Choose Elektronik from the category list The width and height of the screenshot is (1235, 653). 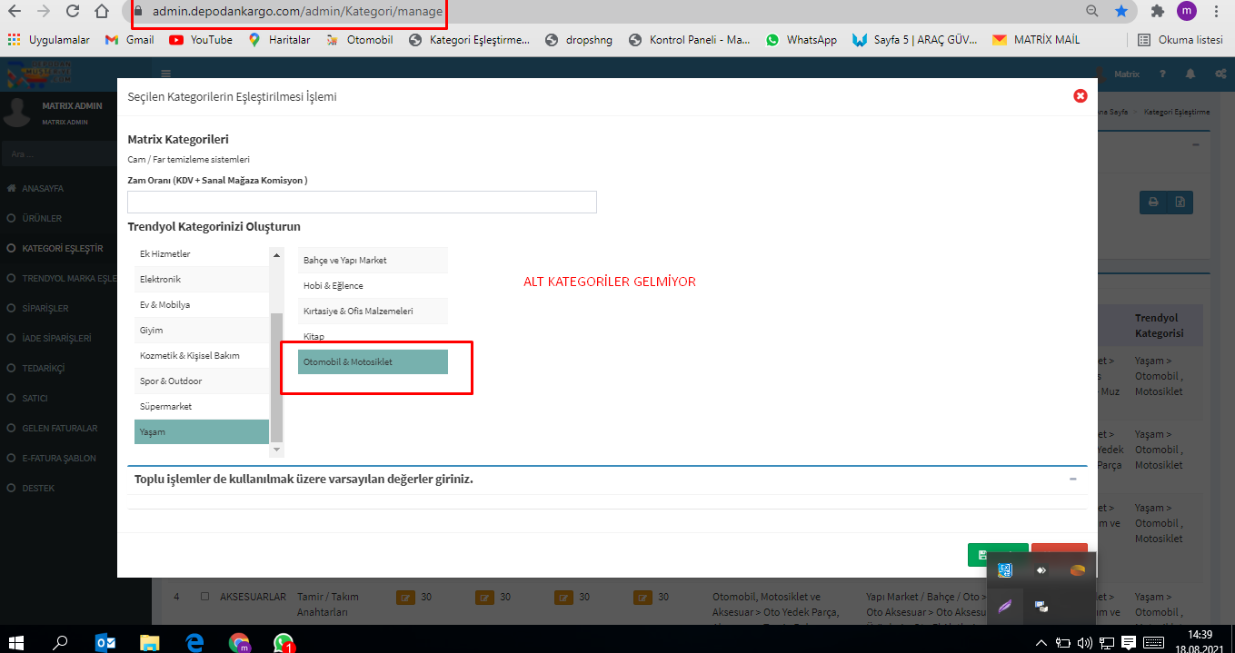(202, 280)
